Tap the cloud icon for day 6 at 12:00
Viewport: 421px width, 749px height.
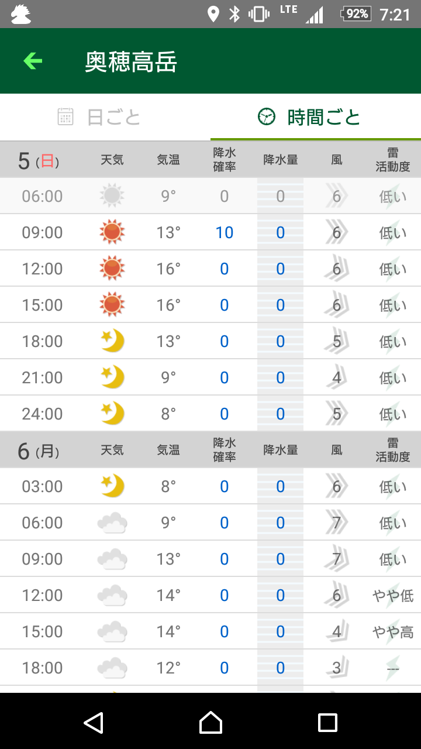coord(112,595)
